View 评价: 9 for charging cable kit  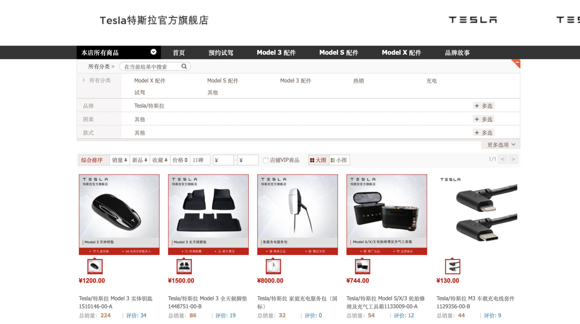pyautogui.click(x=492, y=316)
